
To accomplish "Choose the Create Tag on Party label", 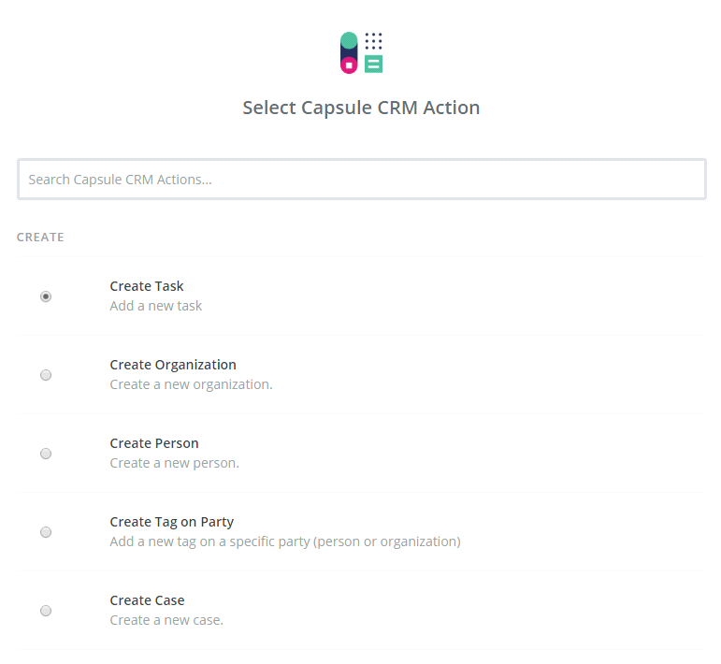I will 172,522.
